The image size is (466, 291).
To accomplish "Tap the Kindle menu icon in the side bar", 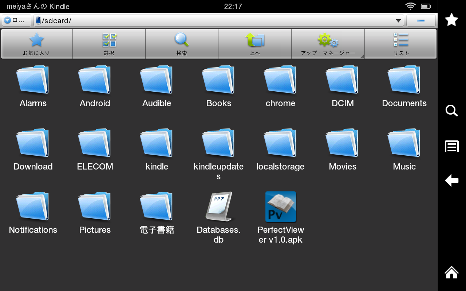I will click(452, 146).
